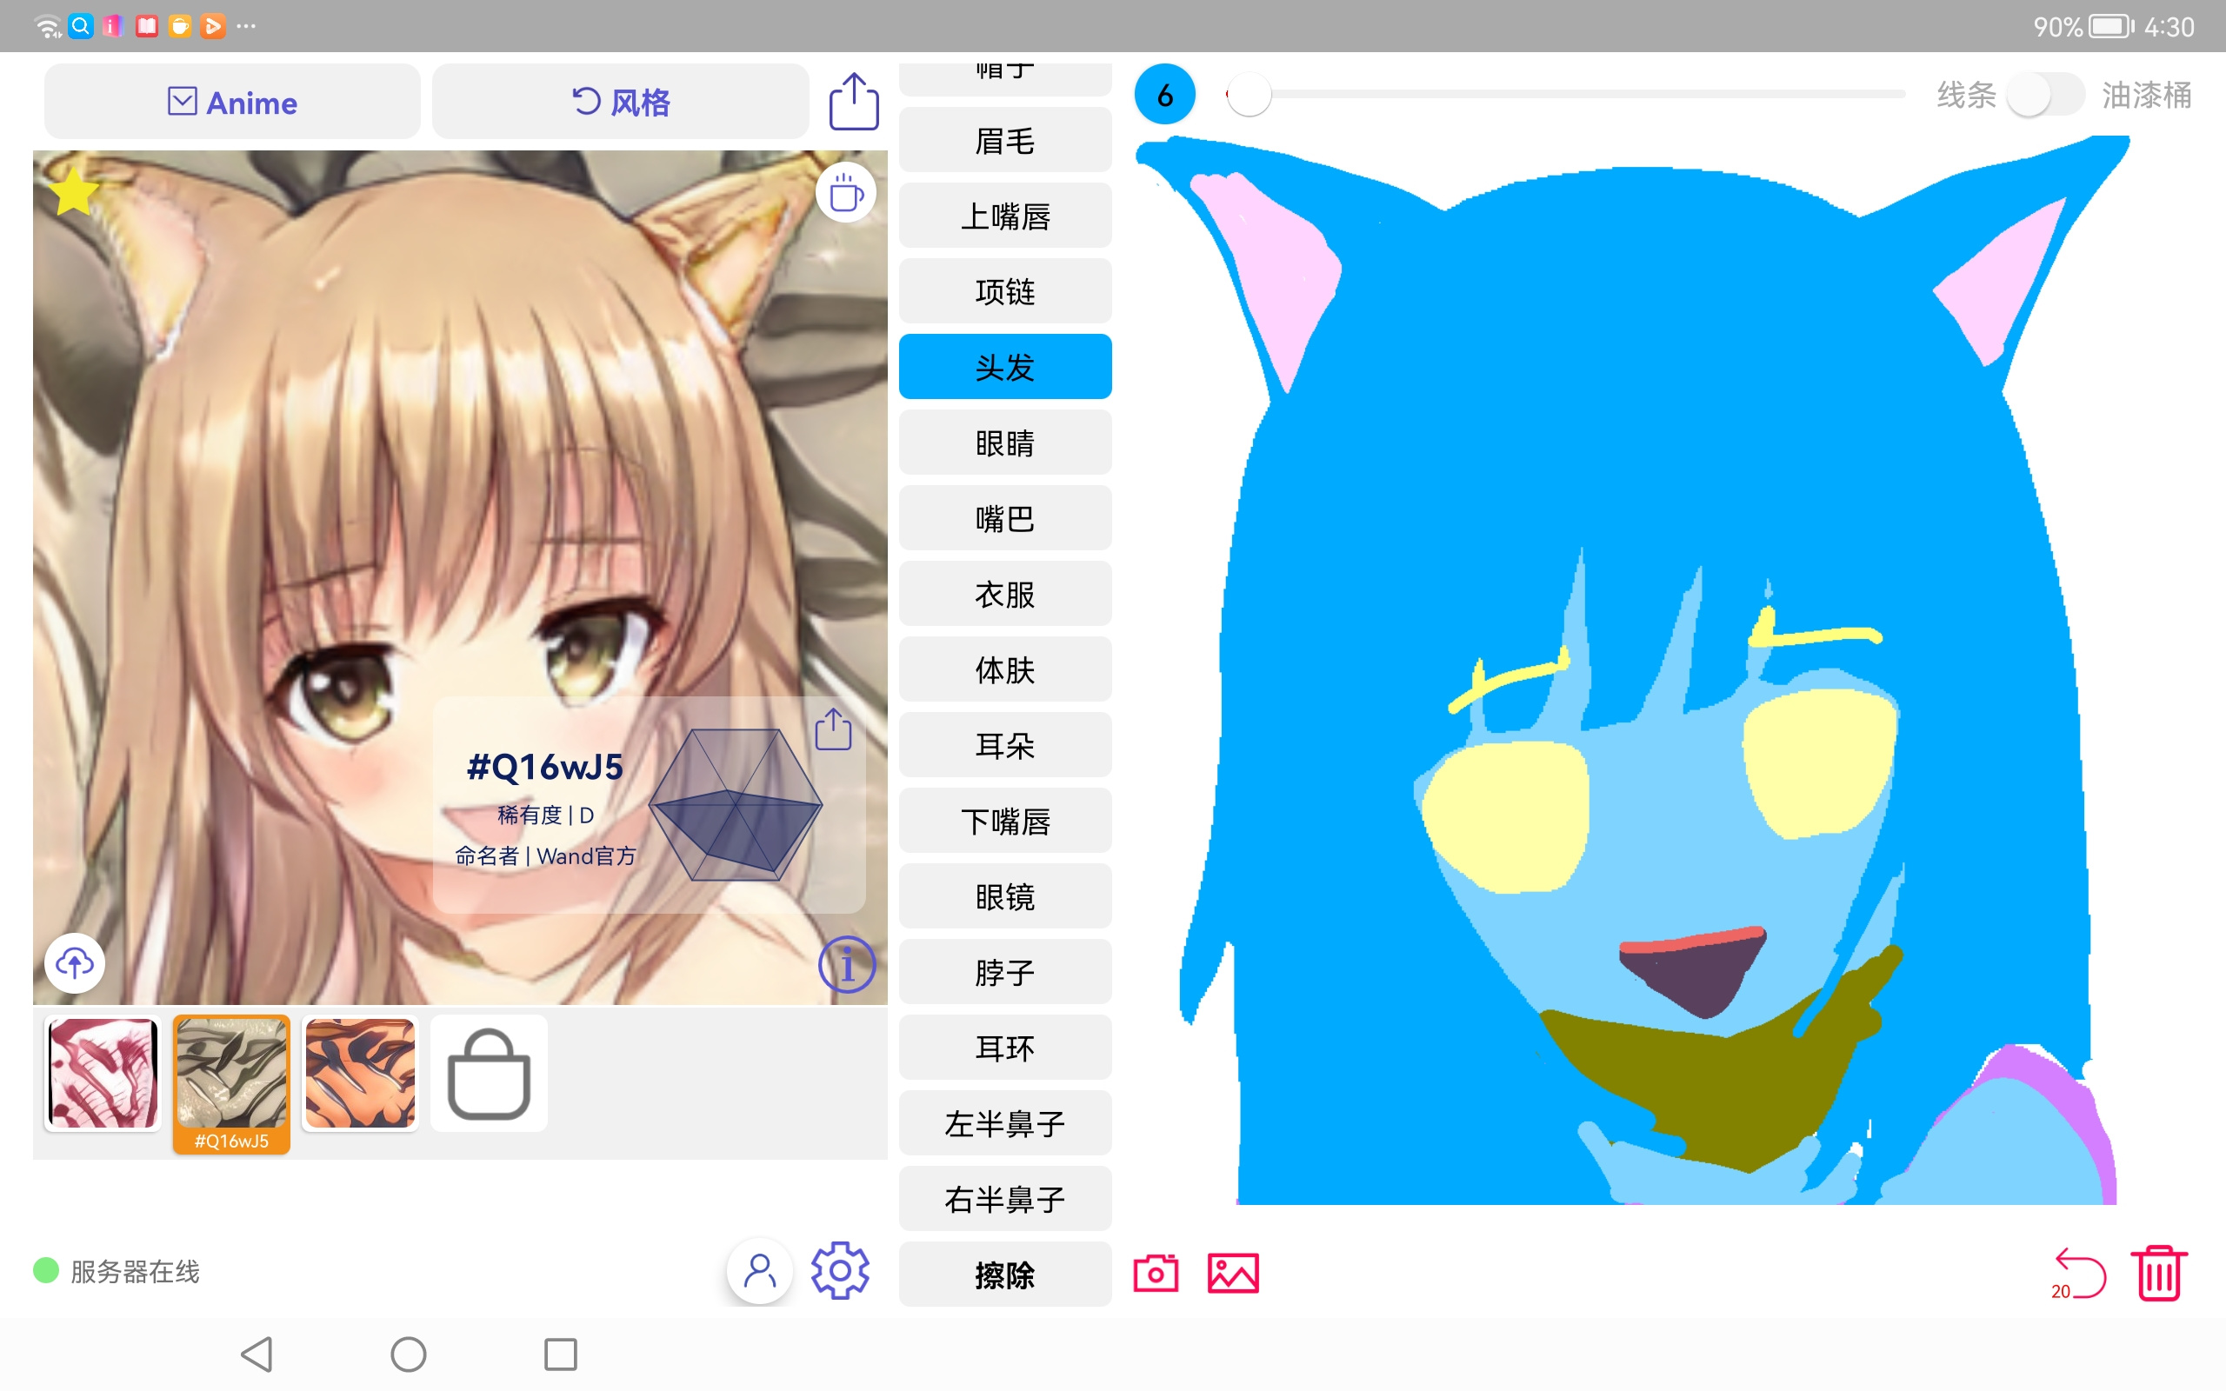Tap the yellow star favorite icon
The height and width of the screenshot is (1391, 2226).
click(74, 191)
